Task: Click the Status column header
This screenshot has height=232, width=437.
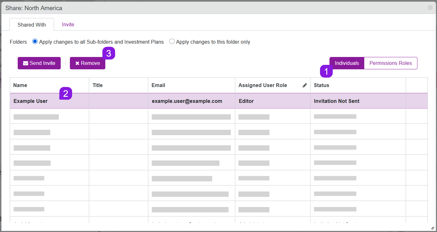Action: (358, 85)
